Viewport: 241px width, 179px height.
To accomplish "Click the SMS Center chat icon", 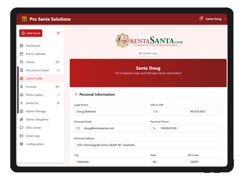I will pyautogui.click(x=21, y=128).
